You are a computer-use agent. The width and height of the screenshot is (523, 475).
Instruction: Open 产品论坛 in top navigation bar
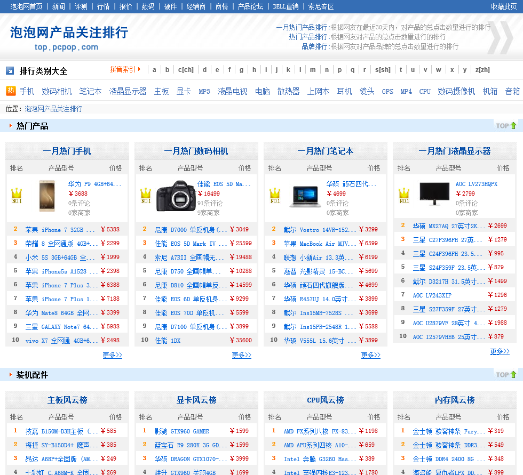250,6
